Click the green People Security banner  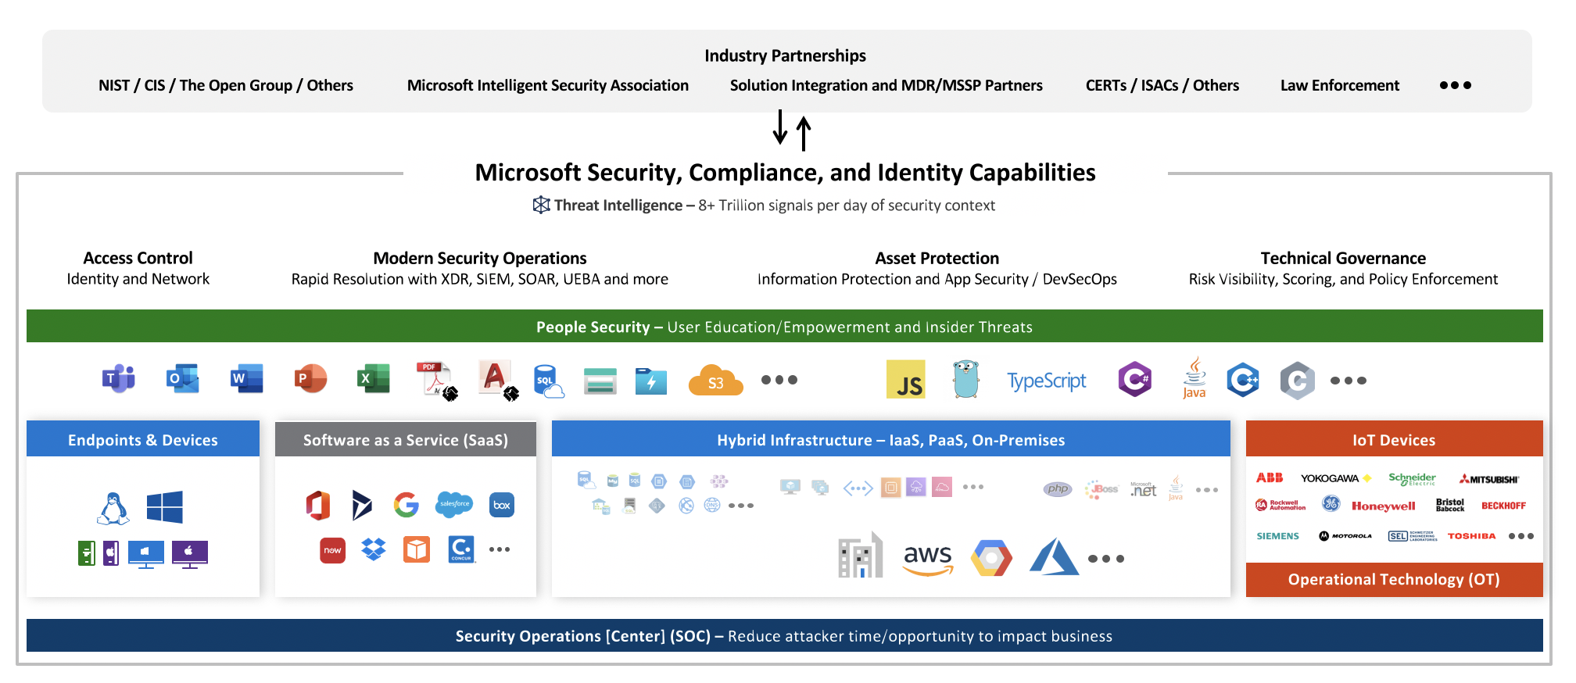point(785,327)
